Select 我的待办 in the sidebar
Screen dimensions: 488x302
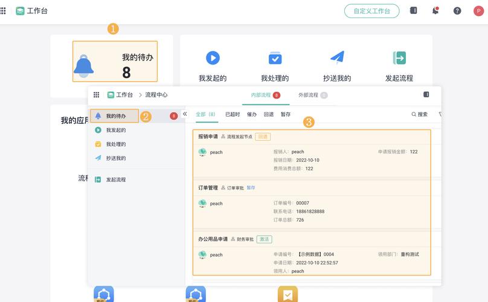(115, 116)
